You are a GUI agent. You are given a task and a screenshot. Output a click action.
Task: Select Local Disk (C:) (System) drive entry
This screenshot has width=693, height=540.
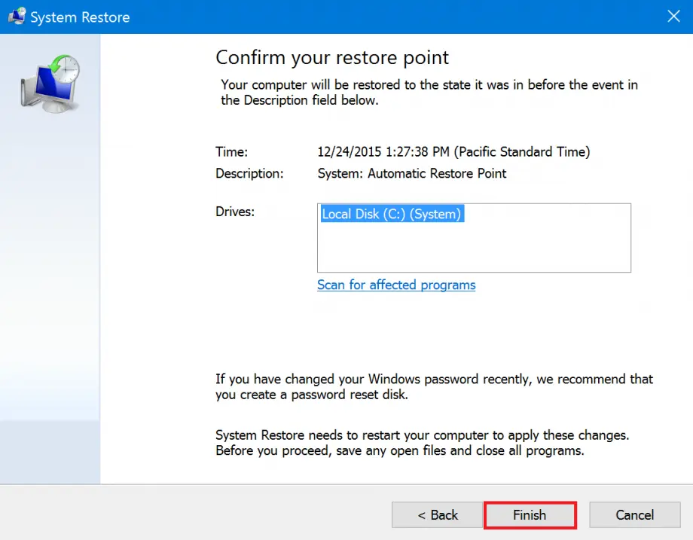click(x=392, y=214)
